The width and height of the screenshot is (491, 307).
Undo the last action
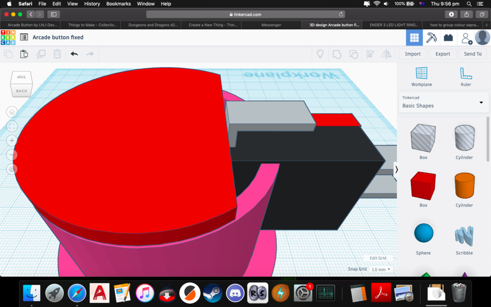(74, 54)
